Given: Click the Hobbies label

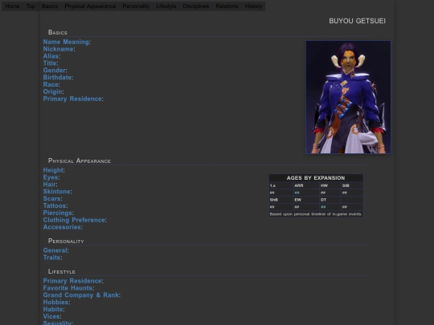Looking at the screenshot, I should pyautogui.click(x=56, y=303).
